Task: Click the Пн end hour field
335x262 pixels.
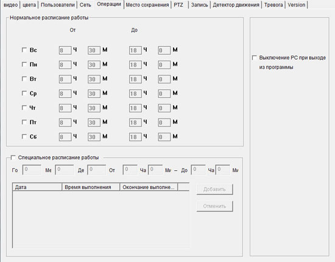Action: [x=135, y=65]
